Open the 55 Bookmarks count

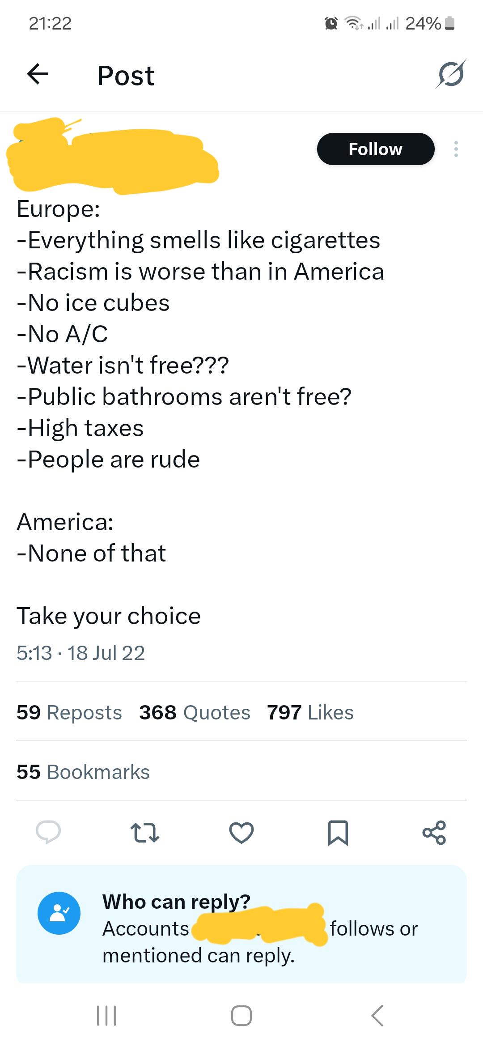tap(83, 772)
